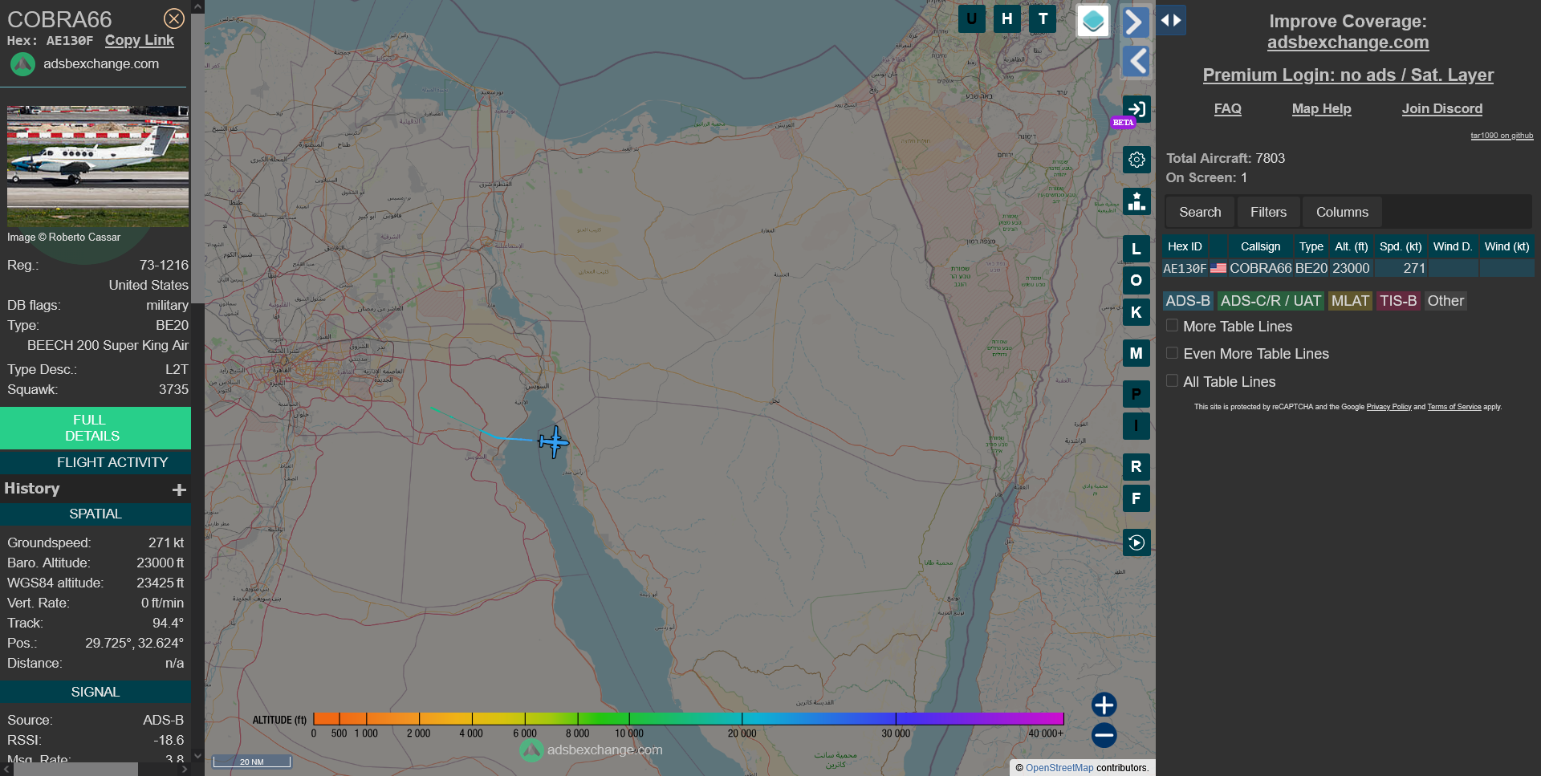Click the Other source legend
The image size is (1541, 776).
pyautogui.click(x=1445, y=301)
